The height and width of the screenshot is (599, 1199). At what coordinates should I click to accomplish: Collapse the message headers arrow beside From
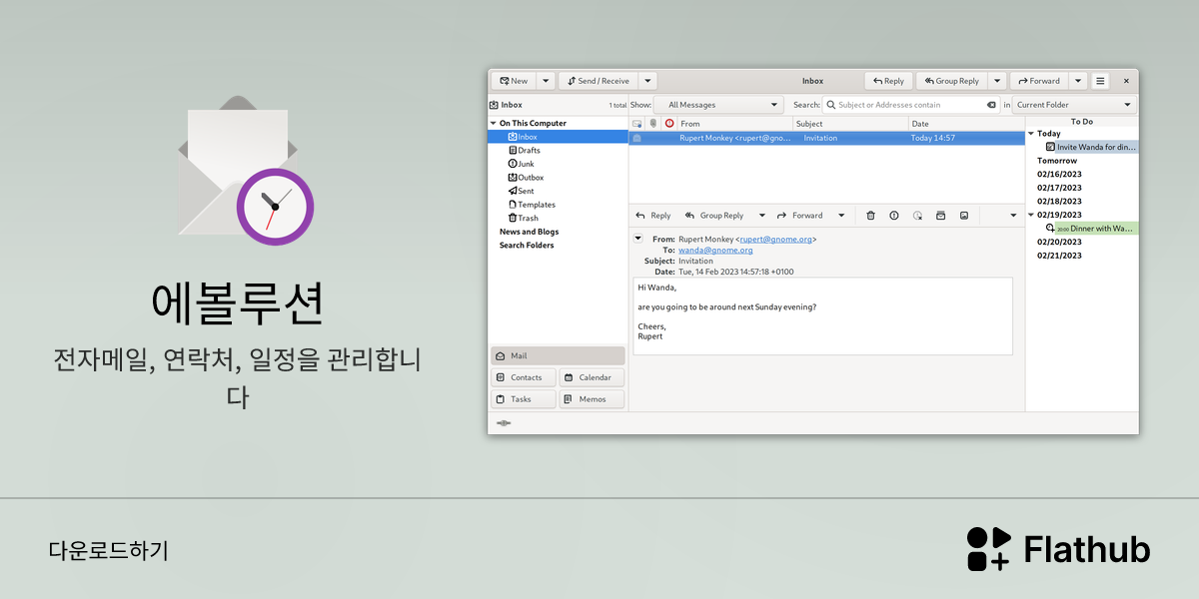pyautogui.click(x=638, y=239)
